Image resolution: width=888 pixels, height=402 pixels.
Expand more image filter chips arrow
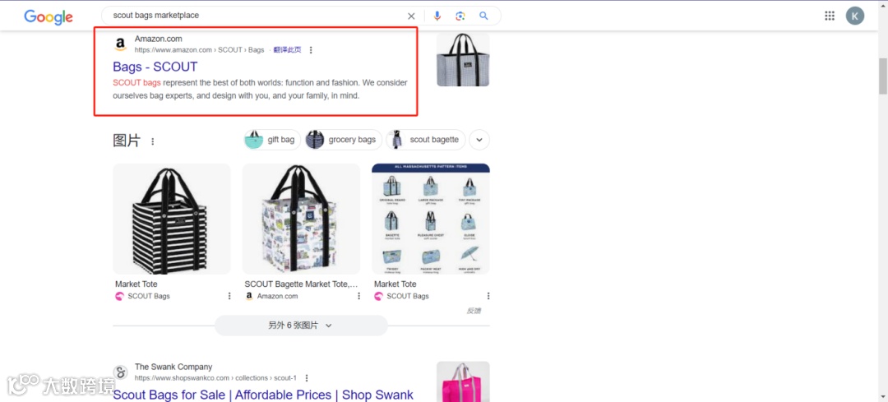tap(479, 139)
